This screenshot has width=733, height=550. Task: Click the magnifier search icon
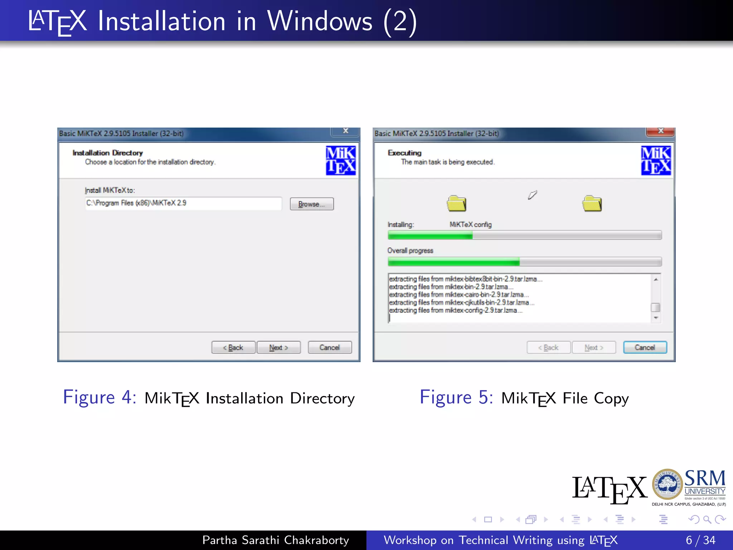pyautogui.click(x=707, y=519)
